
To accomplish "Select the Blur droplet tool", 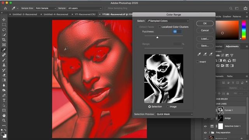I will pos(4,85).
